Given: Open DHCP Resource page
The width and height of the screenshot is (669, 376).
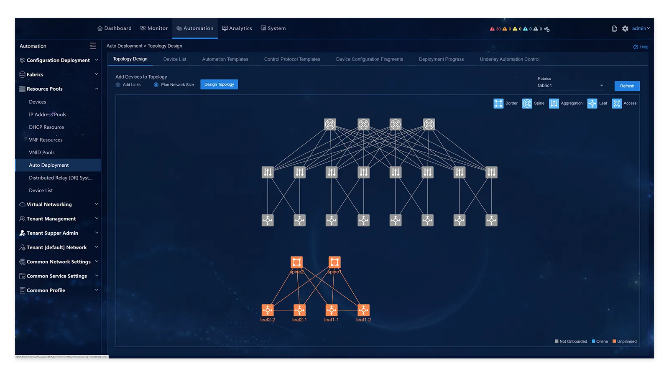Looking at the screenshot, I should pos(46,127).
